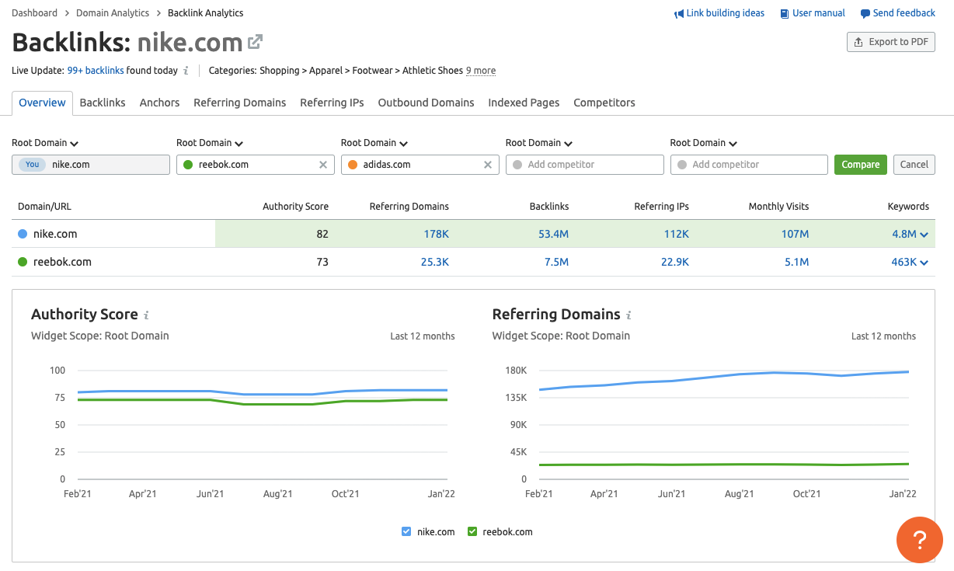The height and width of the screenshot is (571, 954).
Task: Open the 99+ backlinks link
Action: point(96,71)
